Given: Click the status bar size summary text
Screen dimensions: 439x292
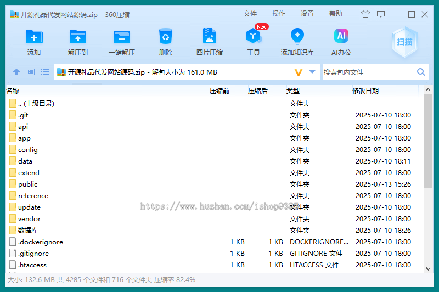Looking at the screenshot, I should pyautogui.click(x=102, y=280).
